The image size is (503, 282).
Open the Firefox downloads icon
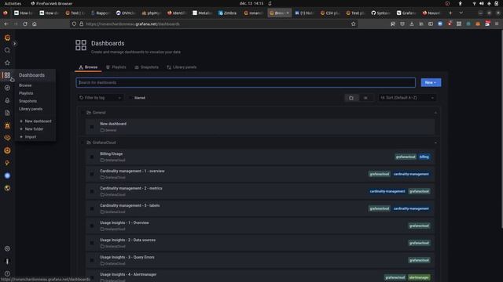click(412, 24)
